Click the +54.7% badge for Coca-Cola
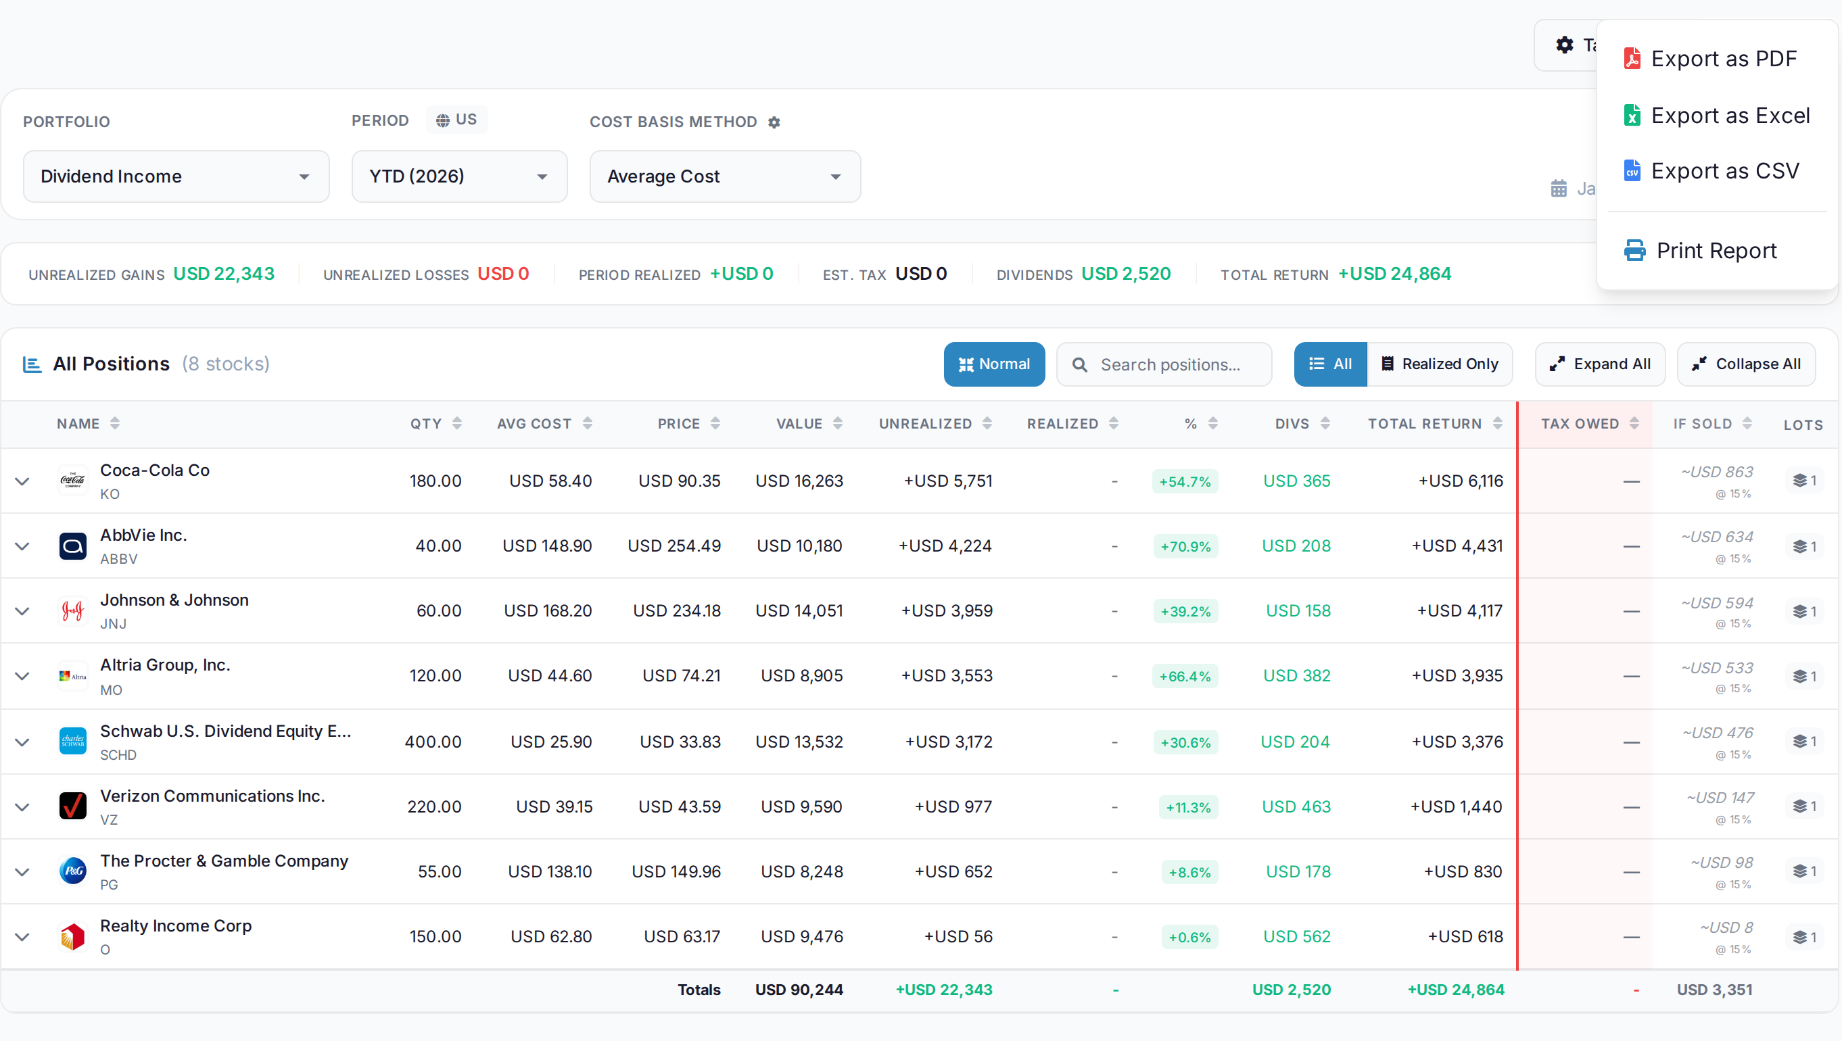The width and height of the screenshot is (1842, 1041). (x=1185, y=481)
